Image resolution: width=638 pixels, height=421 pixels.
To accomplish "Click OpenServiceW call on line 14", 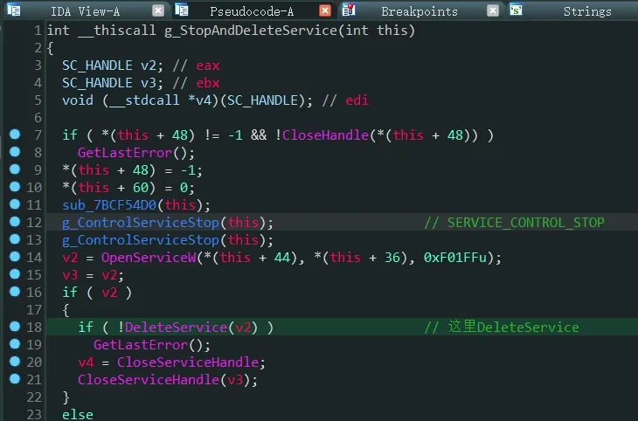I will tap(149, 258).
